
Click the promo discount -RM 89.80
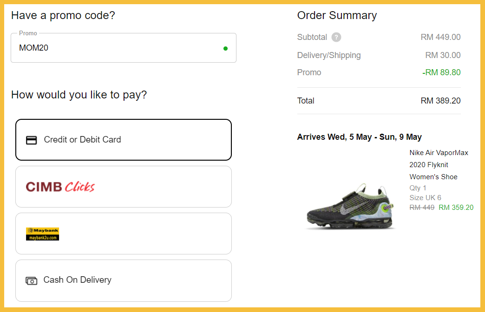(441, 72)
